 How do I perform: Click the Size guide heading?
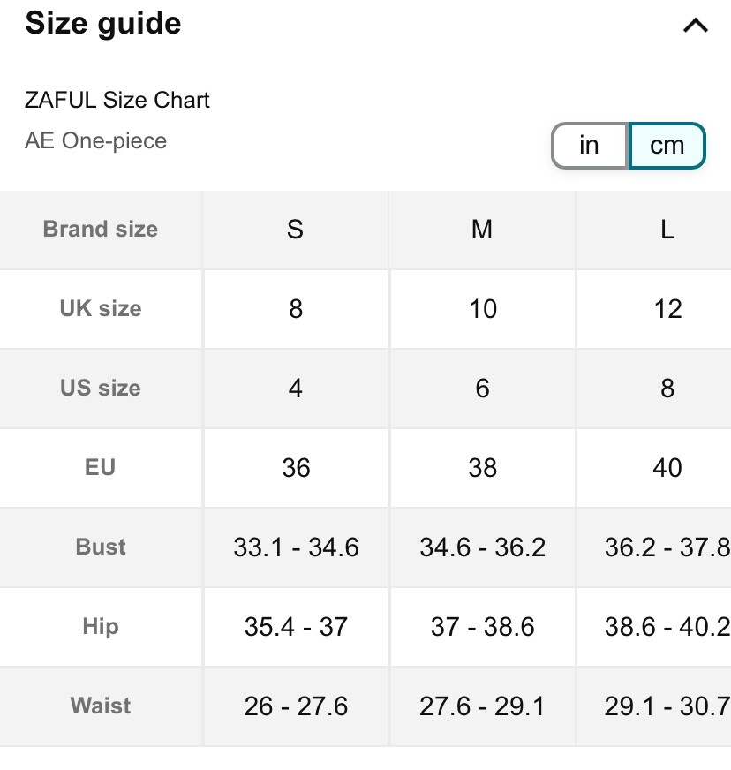(x=103, y=23)
